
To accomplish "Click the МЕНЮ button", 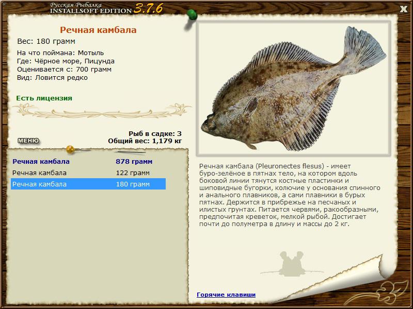I will tap(28, 141).
